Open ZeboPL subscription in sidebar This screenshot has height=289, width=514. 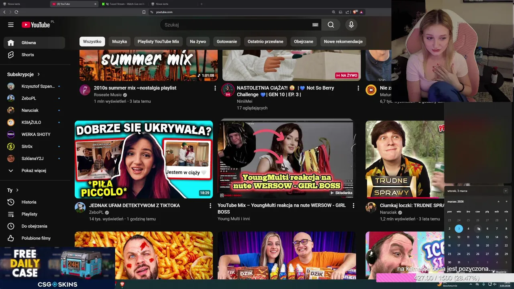pos(35,98)
